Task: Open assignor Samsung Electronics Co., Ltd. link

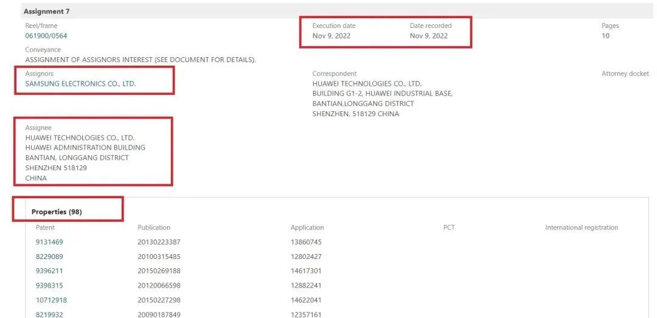Action: coord(80,84)
